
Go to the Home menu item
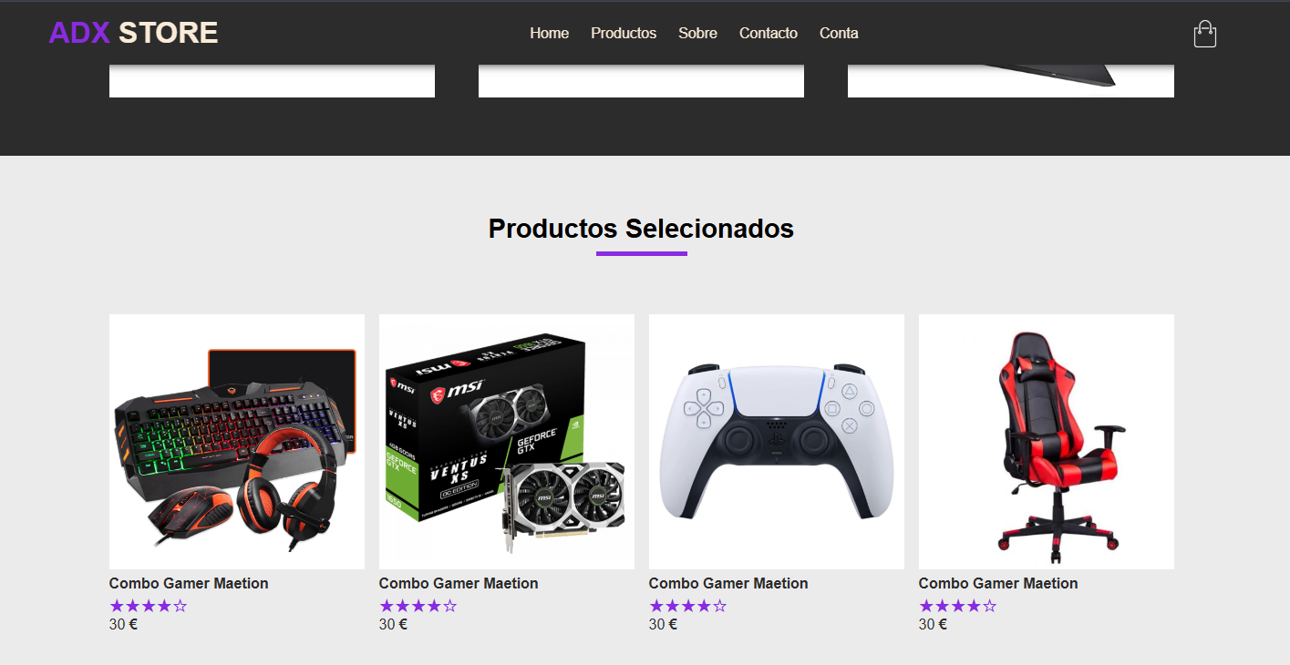[549, 33]
